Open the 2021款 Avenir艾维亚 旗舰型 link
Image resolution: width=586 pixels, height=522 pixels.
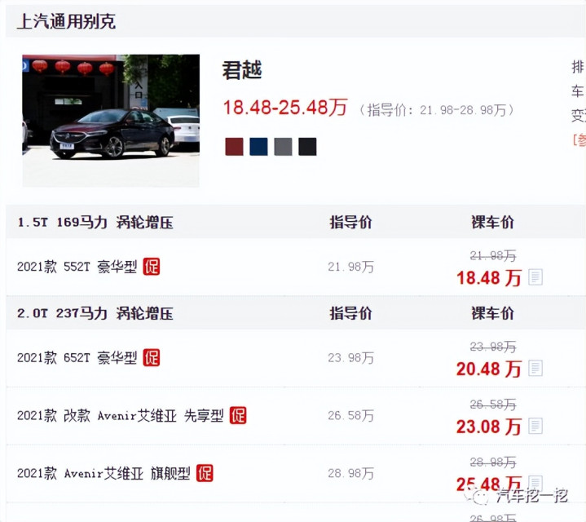click(x=104, y=473)
